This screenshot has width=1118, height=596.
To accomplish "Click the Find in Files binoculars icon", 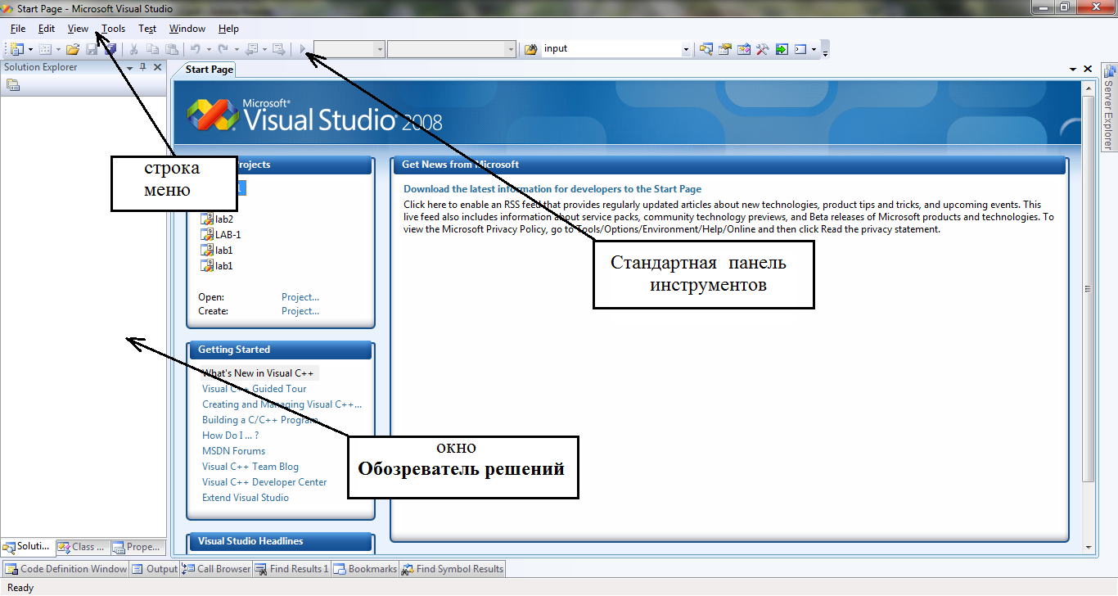I will coord(530,49).
